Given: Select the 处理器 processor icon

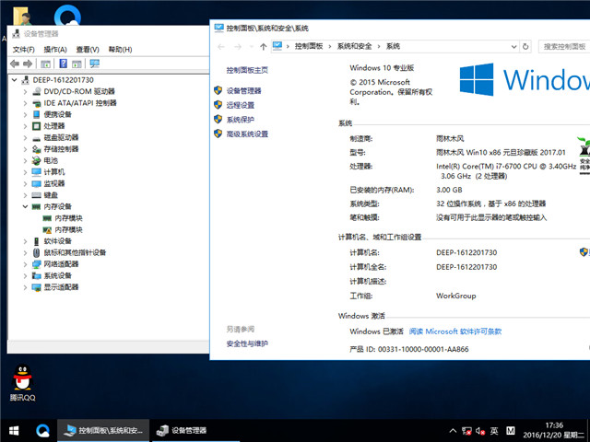Looking at the screenshot, I should pos(37,126).
